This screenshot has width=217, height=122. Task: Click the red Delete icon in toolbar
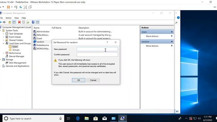click(19, 22)
